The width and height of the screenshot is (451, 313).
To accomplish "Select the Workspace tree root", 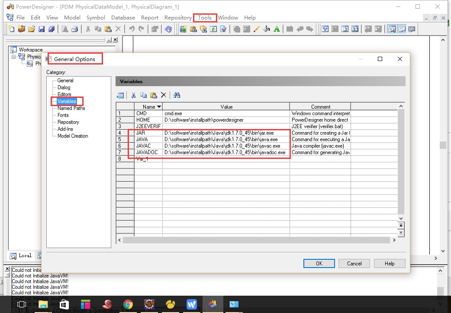I will (30, 50).
